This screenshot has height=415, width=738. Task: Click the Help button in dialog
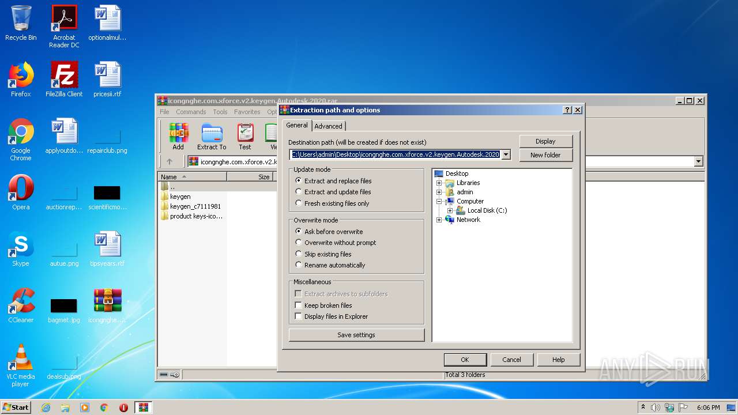558,360
